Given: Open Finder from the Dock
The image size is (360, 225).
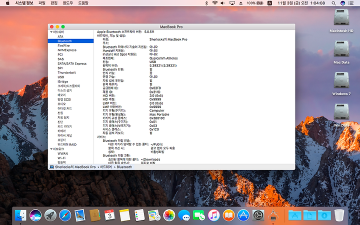Looking at the screenshot, I should (x=20, y=215).
